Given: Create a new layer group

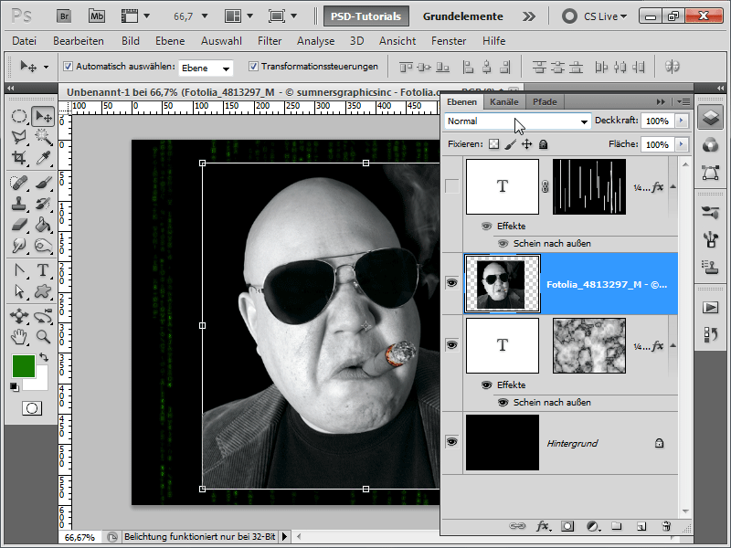Looking at the screenshot, I should (616, 526).
